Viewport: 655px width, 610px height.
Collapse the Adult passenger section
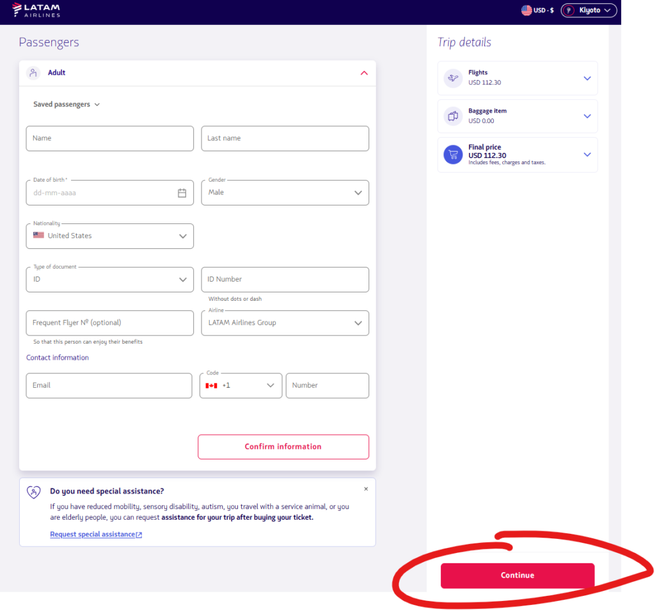pyautogui.click(x=364, y=73)
